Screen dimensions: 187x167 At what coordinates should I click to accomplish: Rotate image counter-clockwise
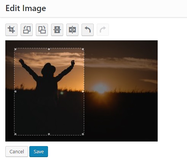(x=27, y=30)
